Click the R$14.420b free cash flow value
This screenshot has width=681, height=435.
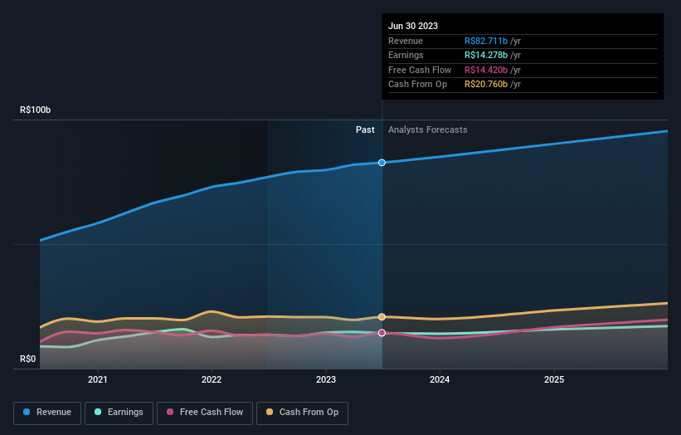coord(486,70)
